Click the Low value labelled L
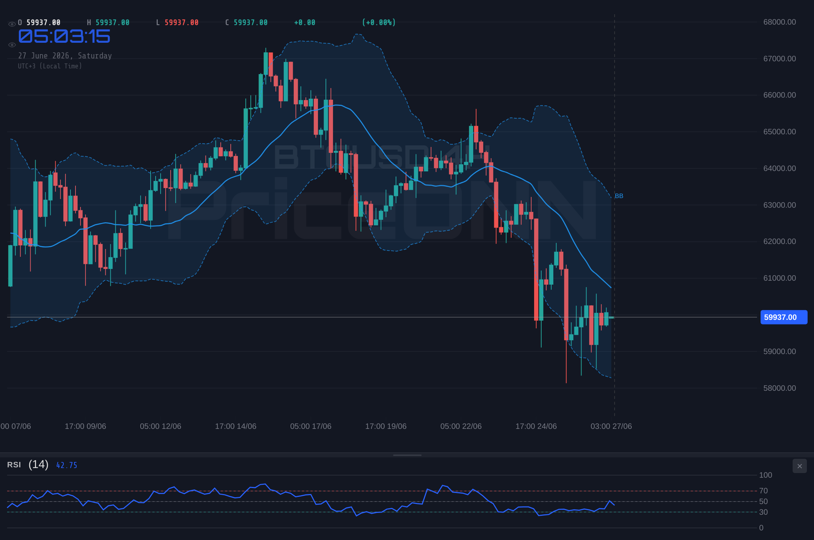 182,22
